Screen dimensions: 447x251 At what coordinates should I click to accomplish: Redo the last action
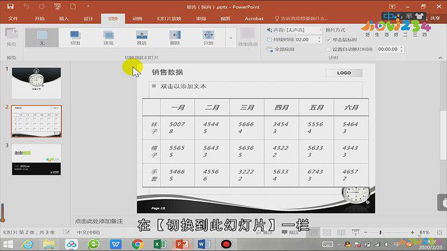(x=42, y=6)
